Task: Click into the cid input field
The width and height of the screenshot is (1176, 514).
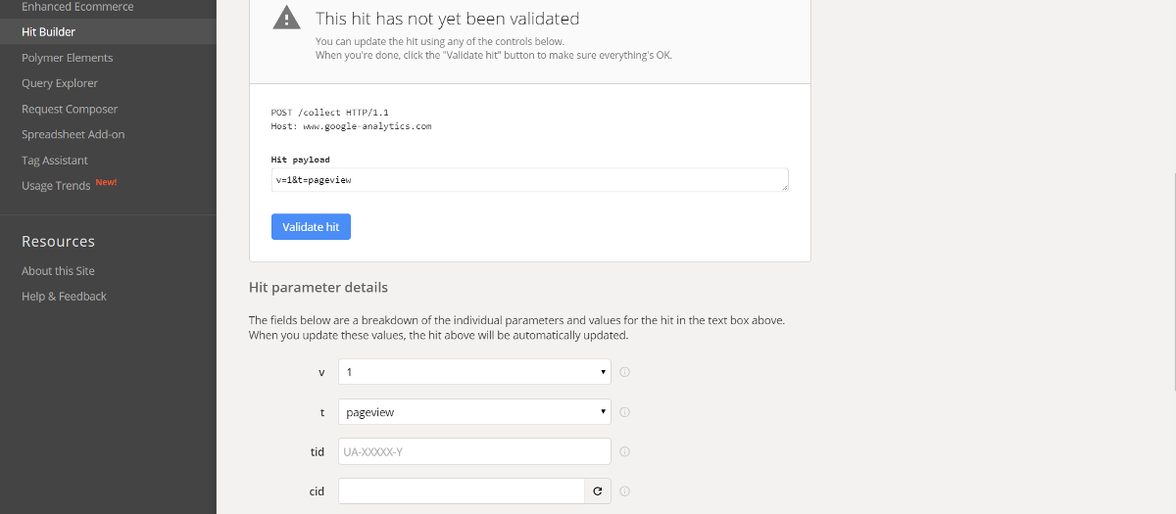Action: 462,491
